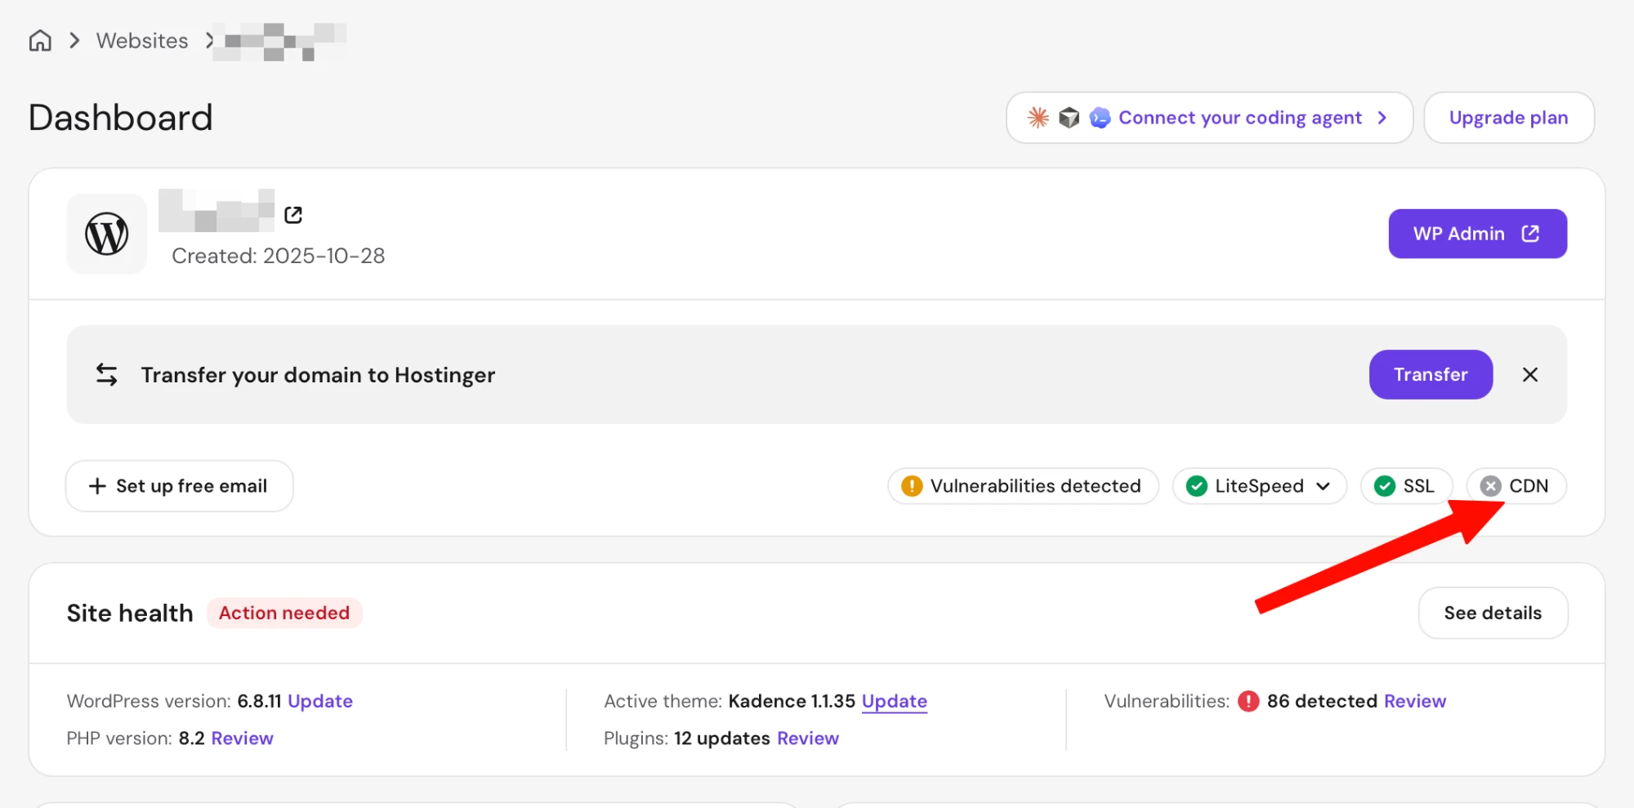Screen dimensions: 1634x808
Task: Expand the LiteSpeed dropdown
Action: tap(1259, 486)
